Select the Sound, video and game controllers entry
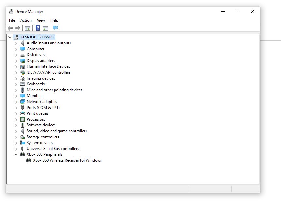This screenshot has width=281, height=203. click(x=56, y=131)
